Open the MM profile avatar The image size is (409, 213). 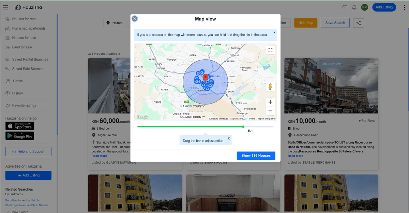(364, 7)
